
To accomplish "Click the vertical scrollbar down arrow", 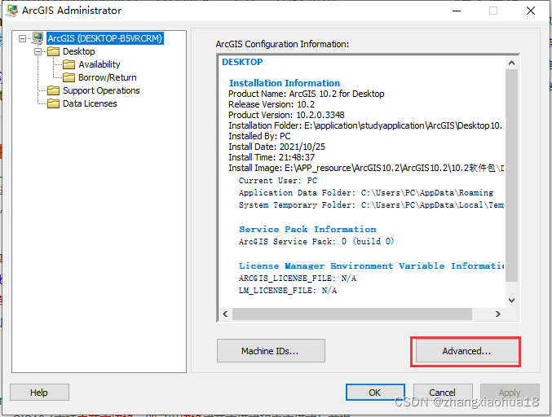I will pos(511,301).
